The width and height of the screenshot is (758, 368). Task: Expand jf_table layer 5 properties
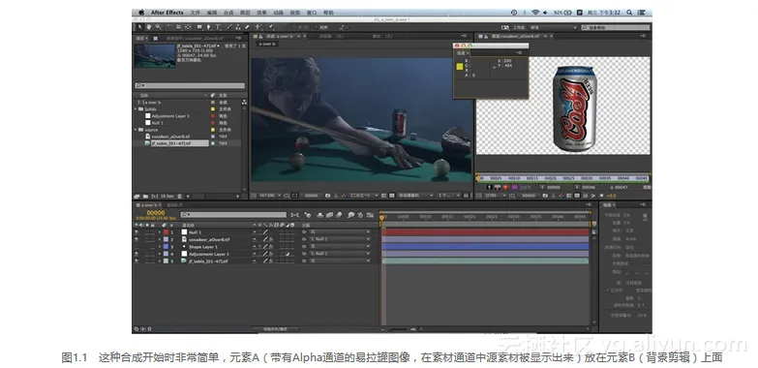(x=160, y=261)
